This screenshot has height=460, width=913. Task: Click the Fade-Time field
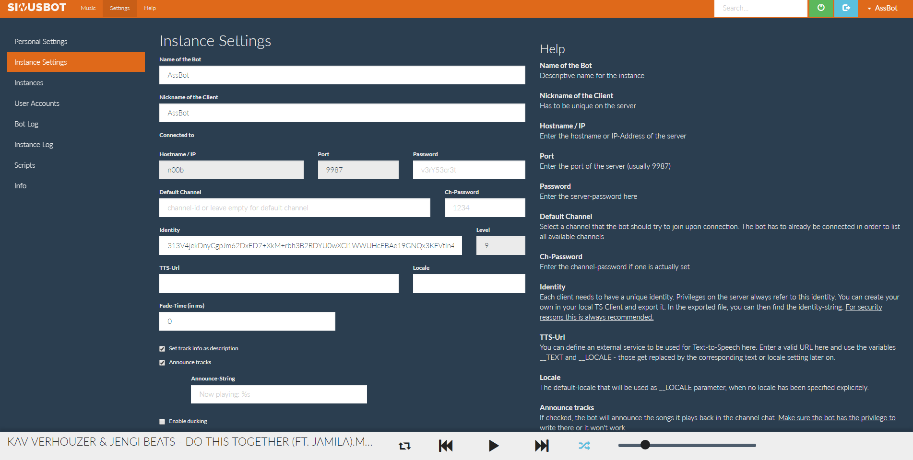[x=247, y=322]
